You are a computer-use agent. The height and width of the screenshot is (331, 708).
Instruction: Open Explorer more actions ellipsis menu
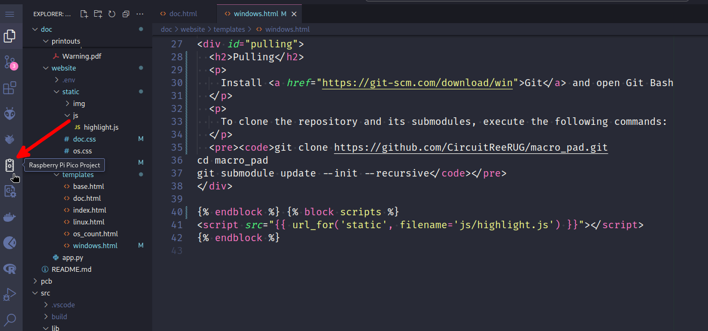(140, 14)
